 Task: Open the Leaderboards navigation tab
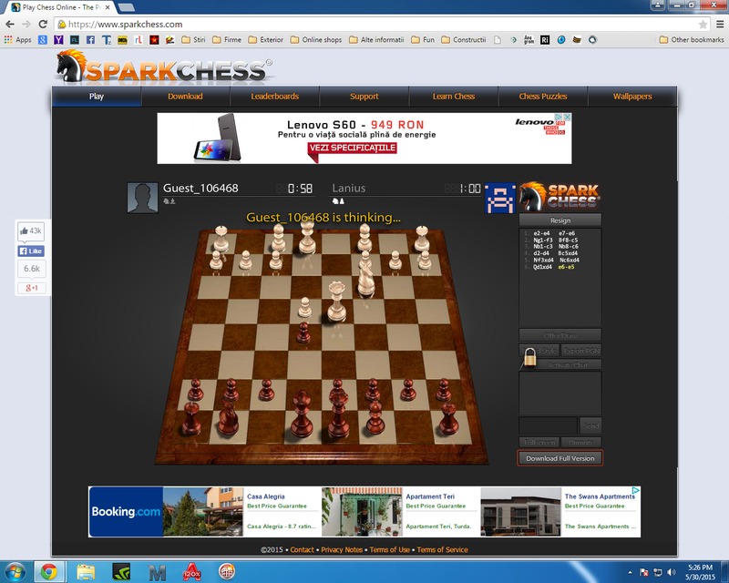click(x=275, y=97)
